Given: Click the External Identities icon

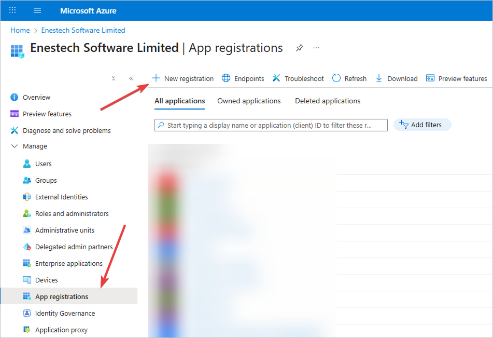Looking at the screenshot, I should 27,197.
